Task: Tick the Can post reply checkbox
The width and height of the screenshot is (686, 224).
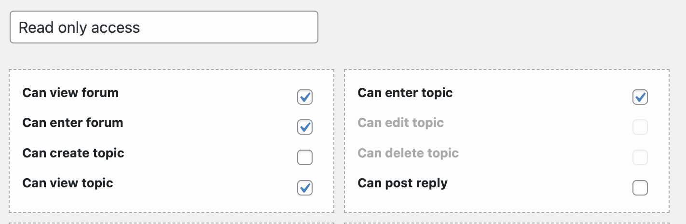Action: click(640, 187)
